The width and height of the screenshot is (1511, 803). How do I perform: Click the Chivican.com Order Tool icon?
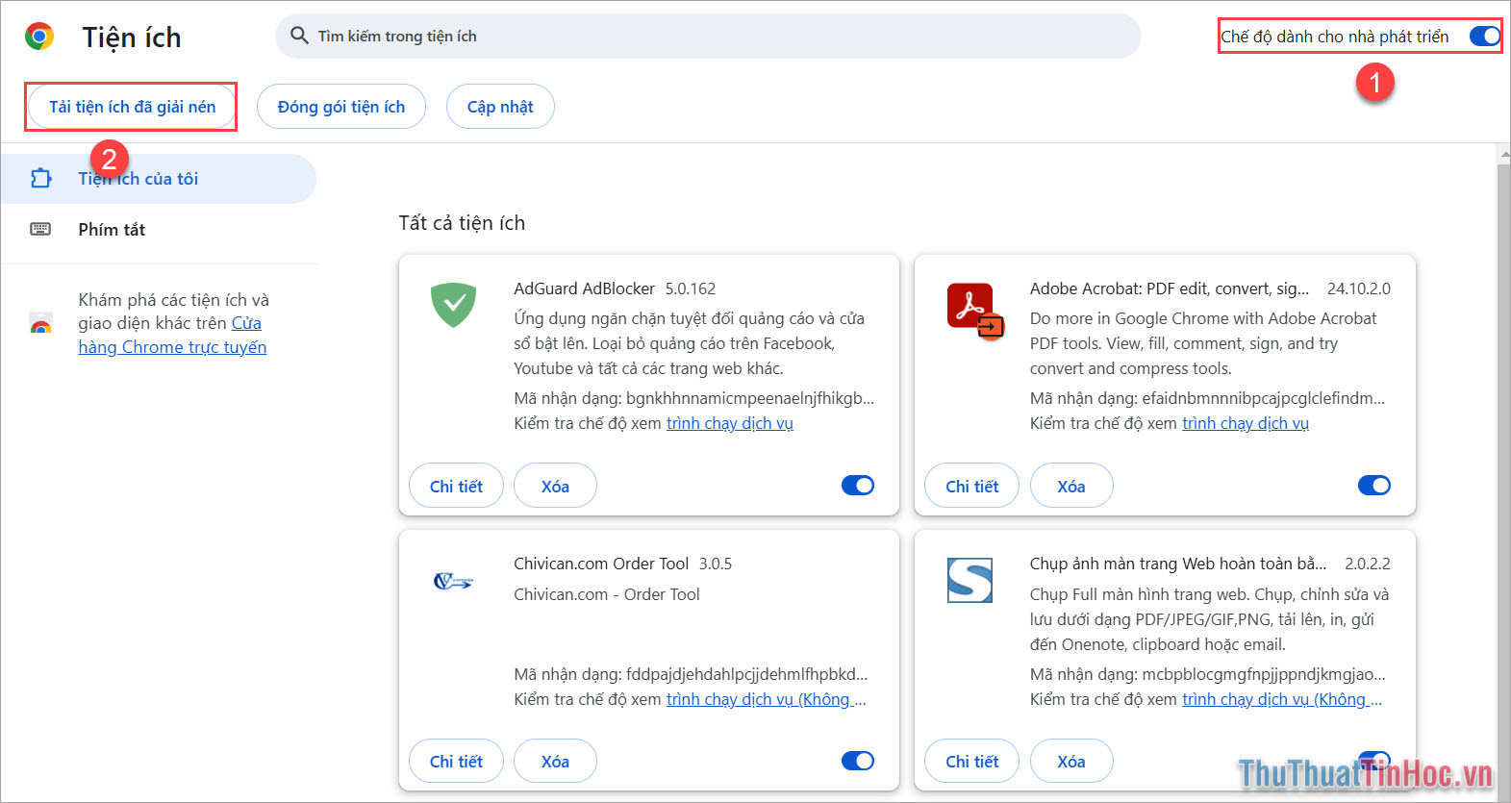tap(453, 581)
